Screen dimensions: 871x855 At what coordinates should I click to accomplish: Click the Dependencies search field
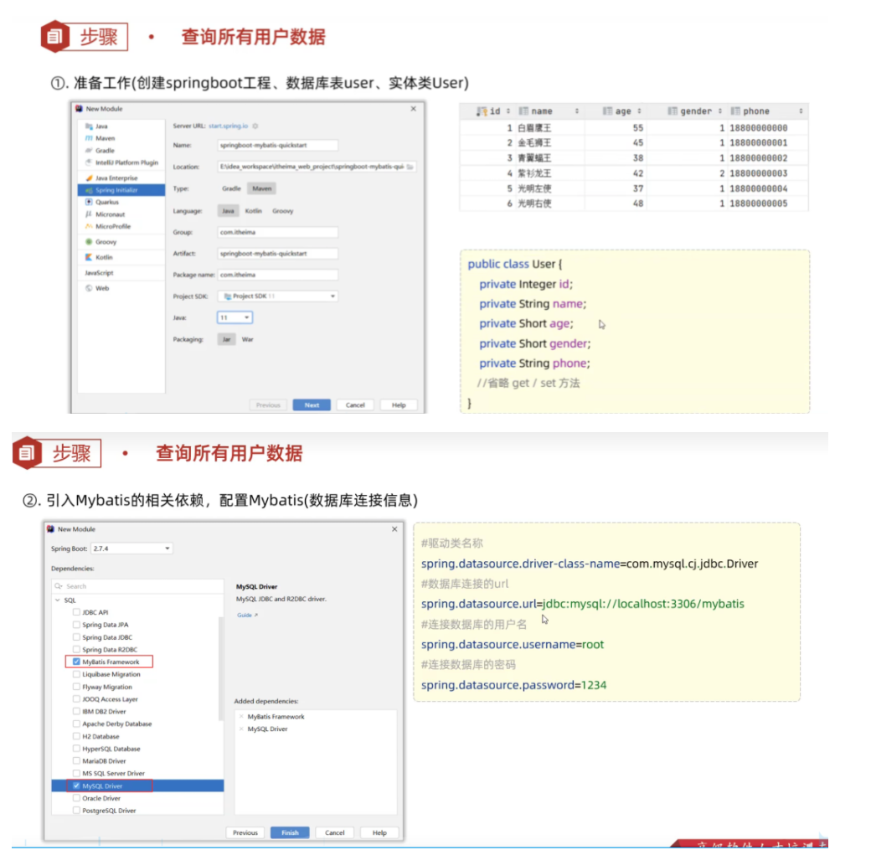(137, 586)
